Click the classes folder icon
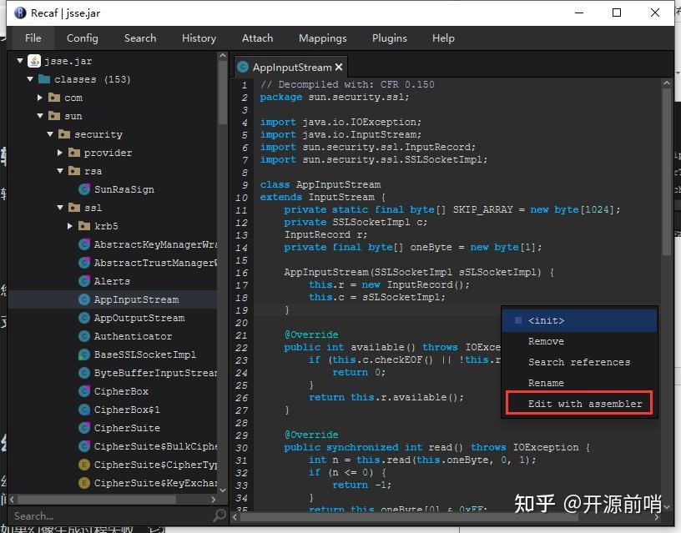 coord(44,79)
